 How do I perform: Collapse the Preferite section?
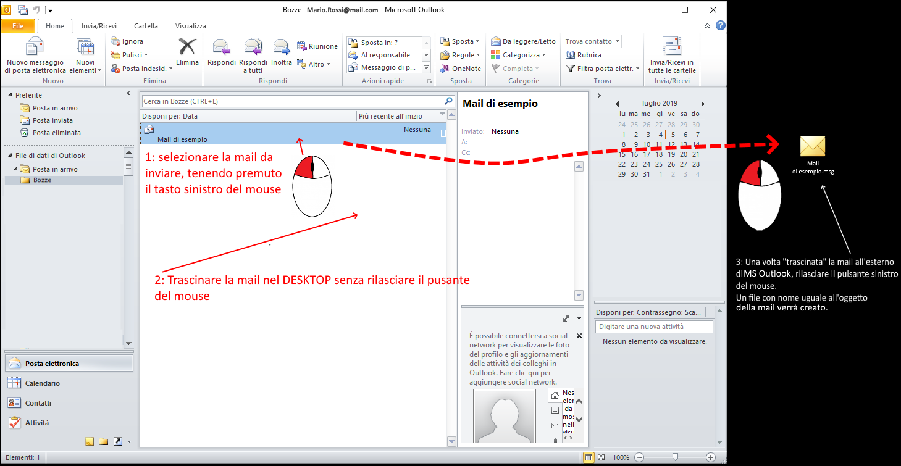point(10,95)
